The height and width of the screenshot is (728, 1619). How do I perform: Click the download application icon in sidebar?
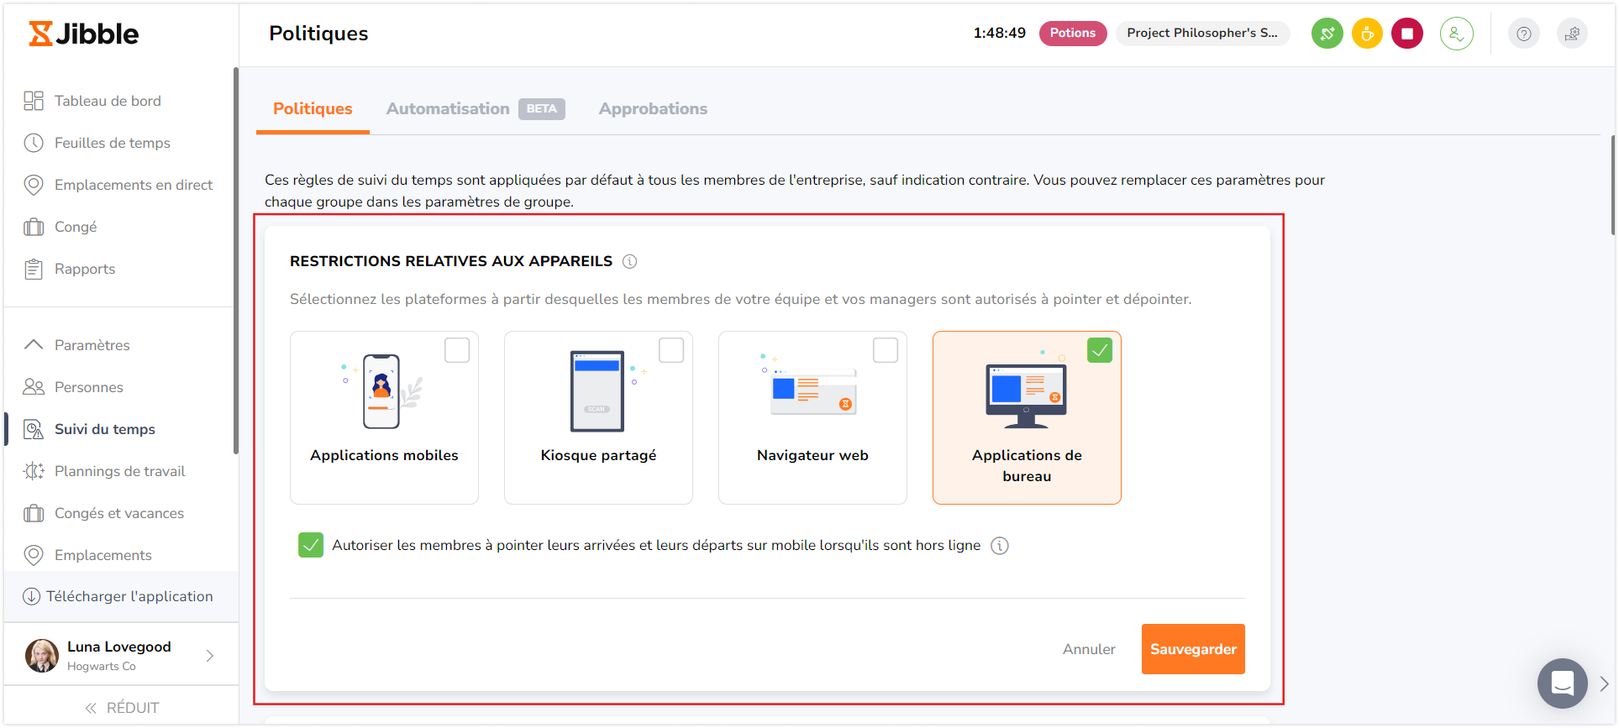(31, 596)
